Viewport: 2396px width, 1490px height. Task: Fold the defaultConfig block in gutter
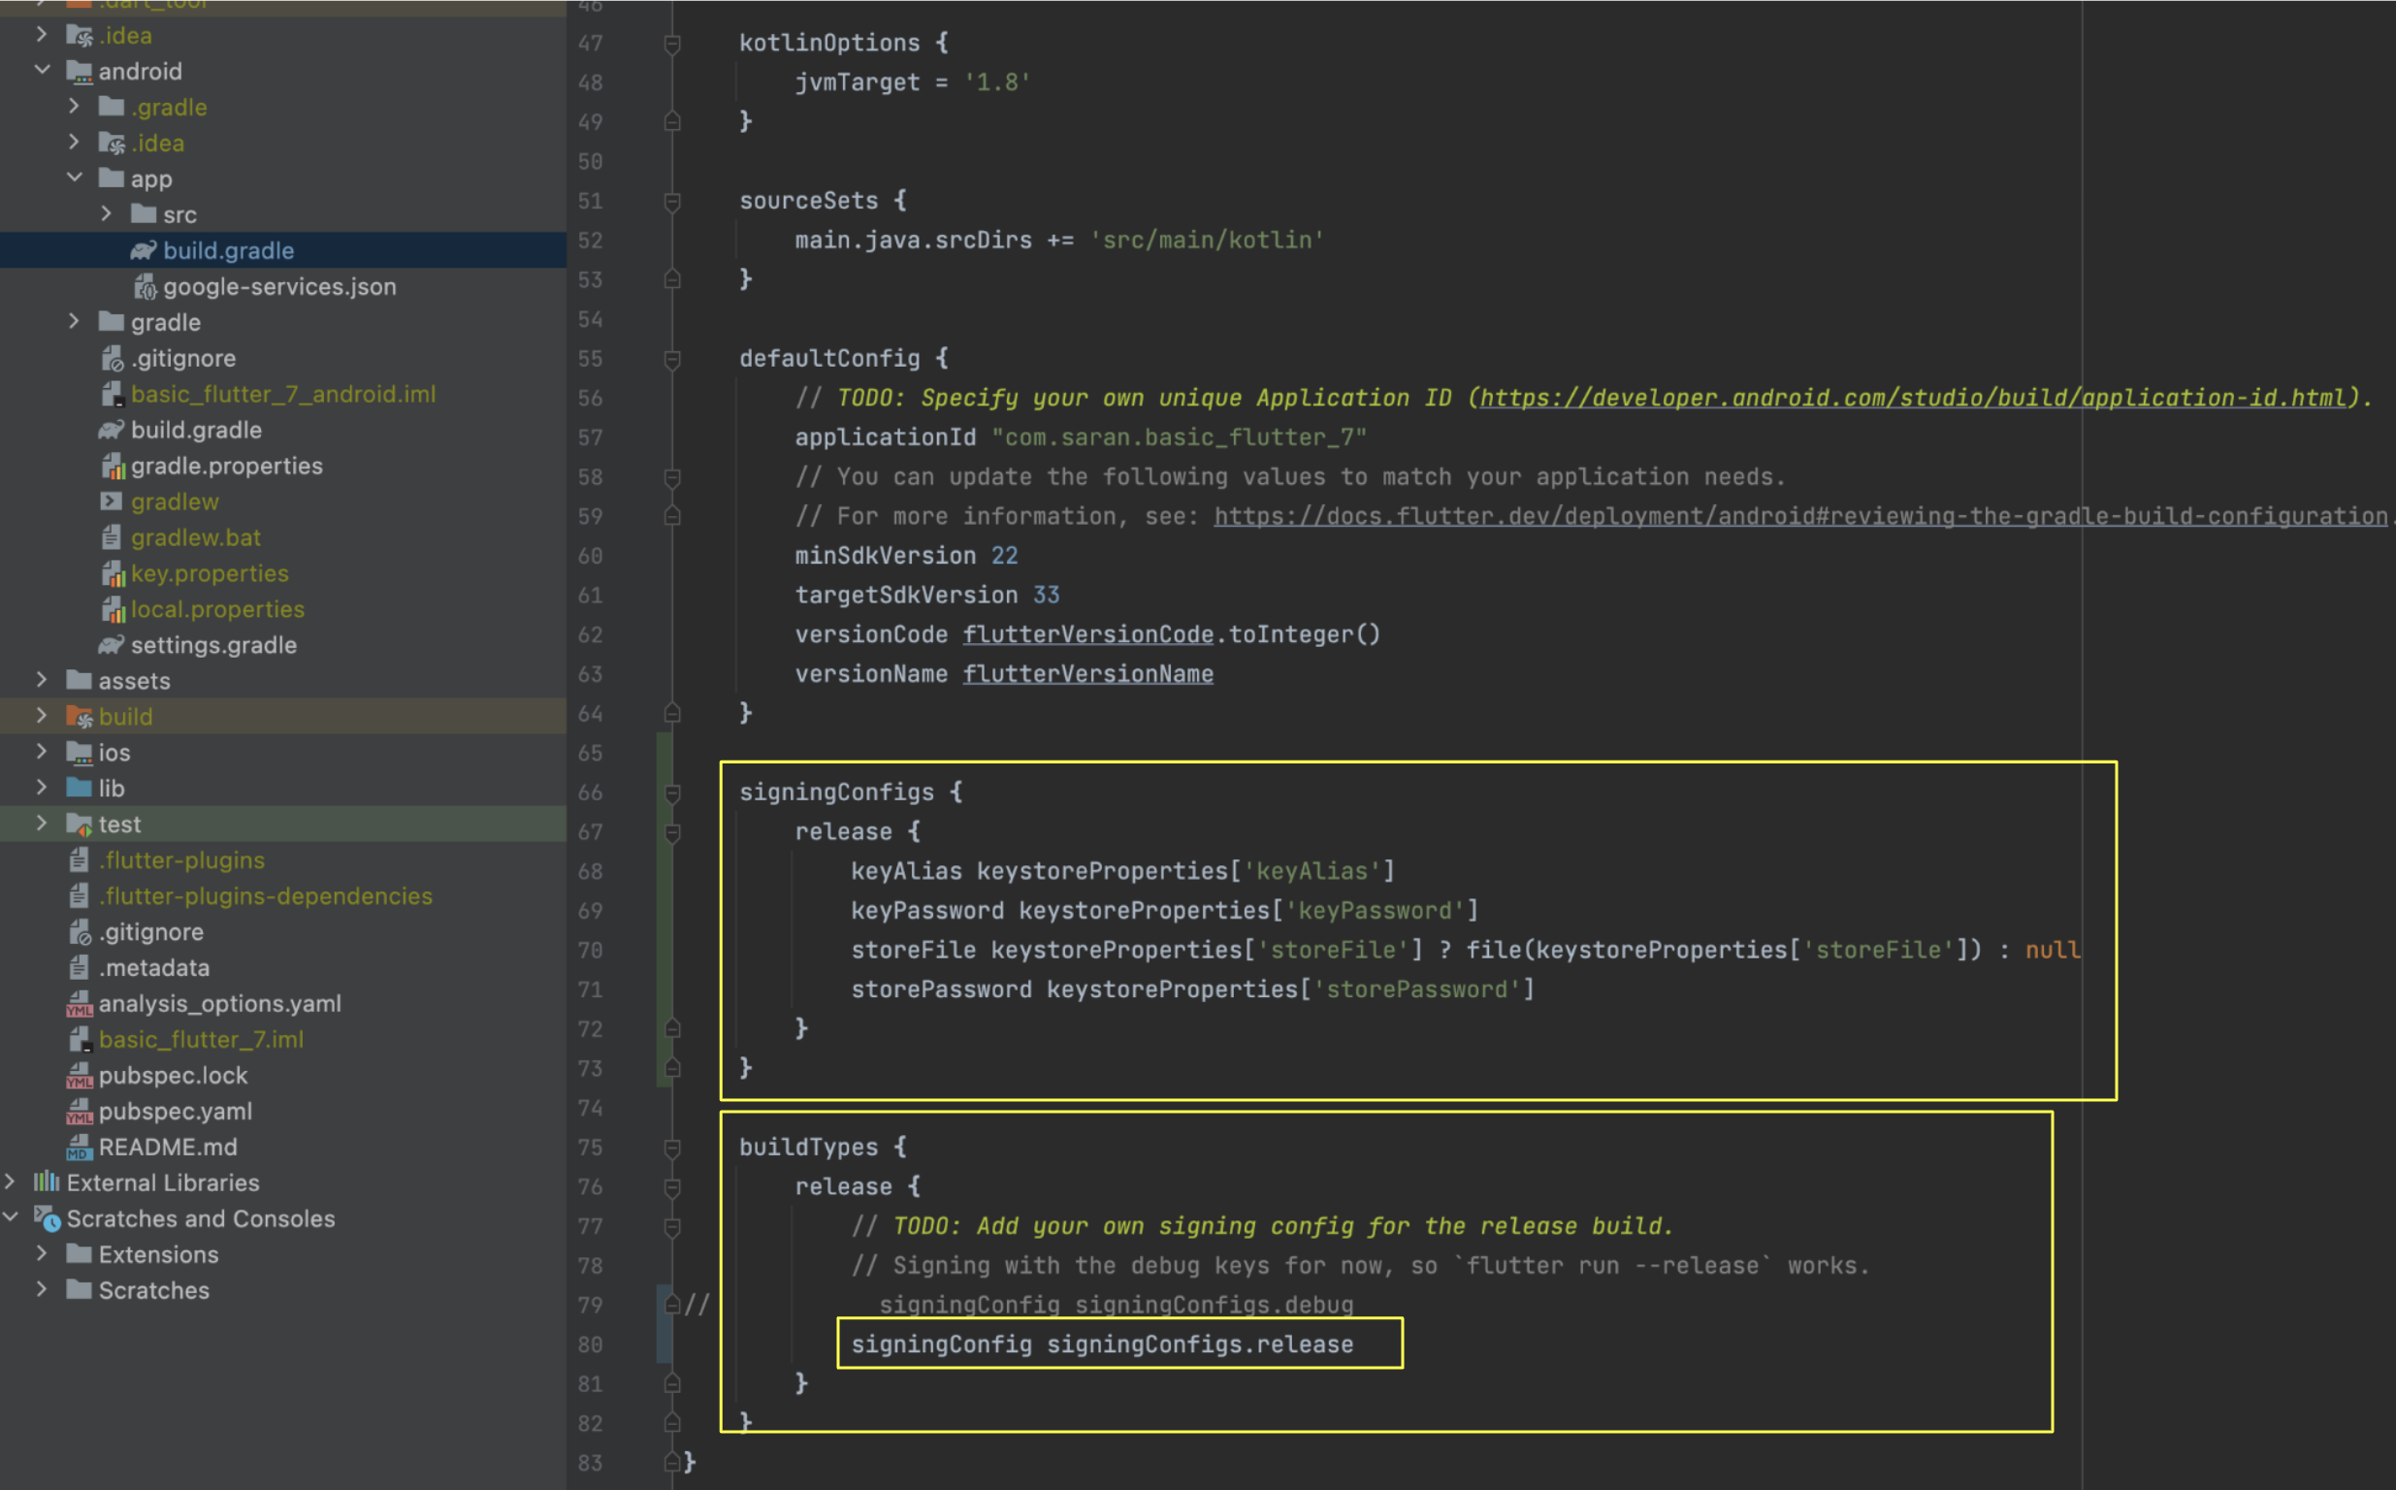coord(672,359)
